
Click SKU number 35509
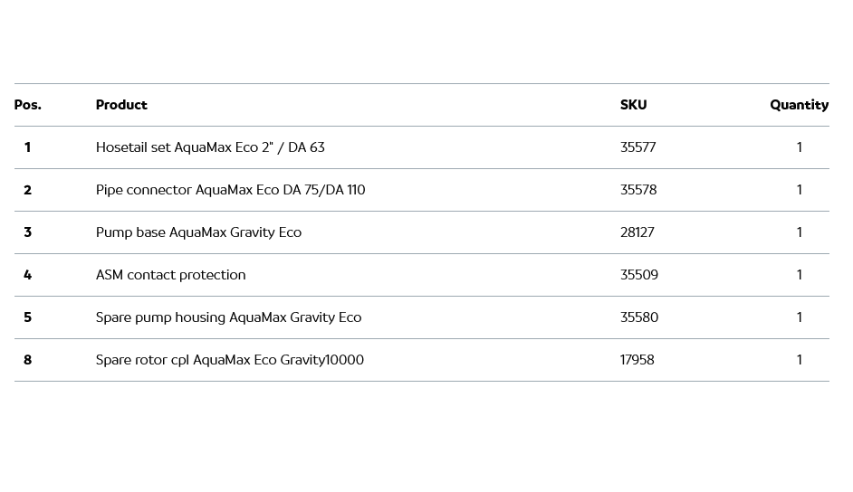tap(638, 275)
